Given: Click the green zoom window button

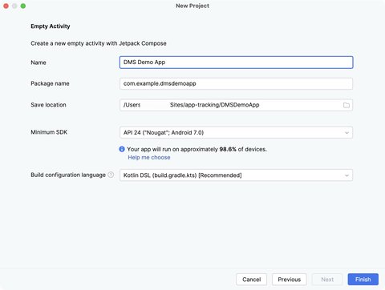Looking at the screenshot, I should (x=23, y=6).
